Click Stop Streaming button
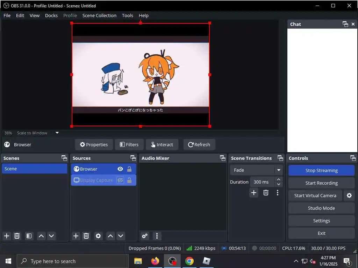This screenshot has height=268, width=358. pos(322,170)
